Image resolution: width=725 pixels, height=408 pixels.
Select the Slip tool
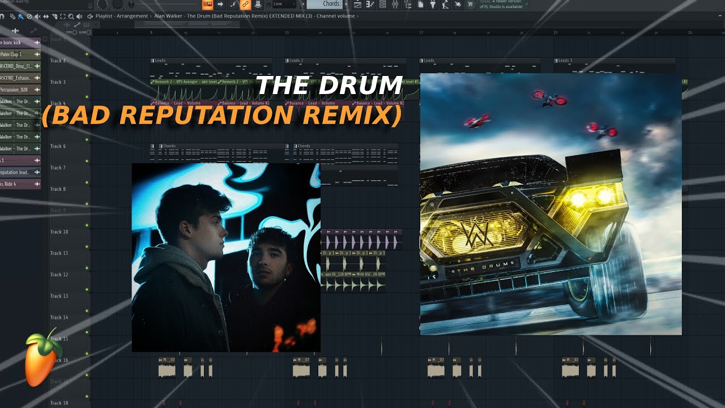pyautogui.click(x=46, y=16)
